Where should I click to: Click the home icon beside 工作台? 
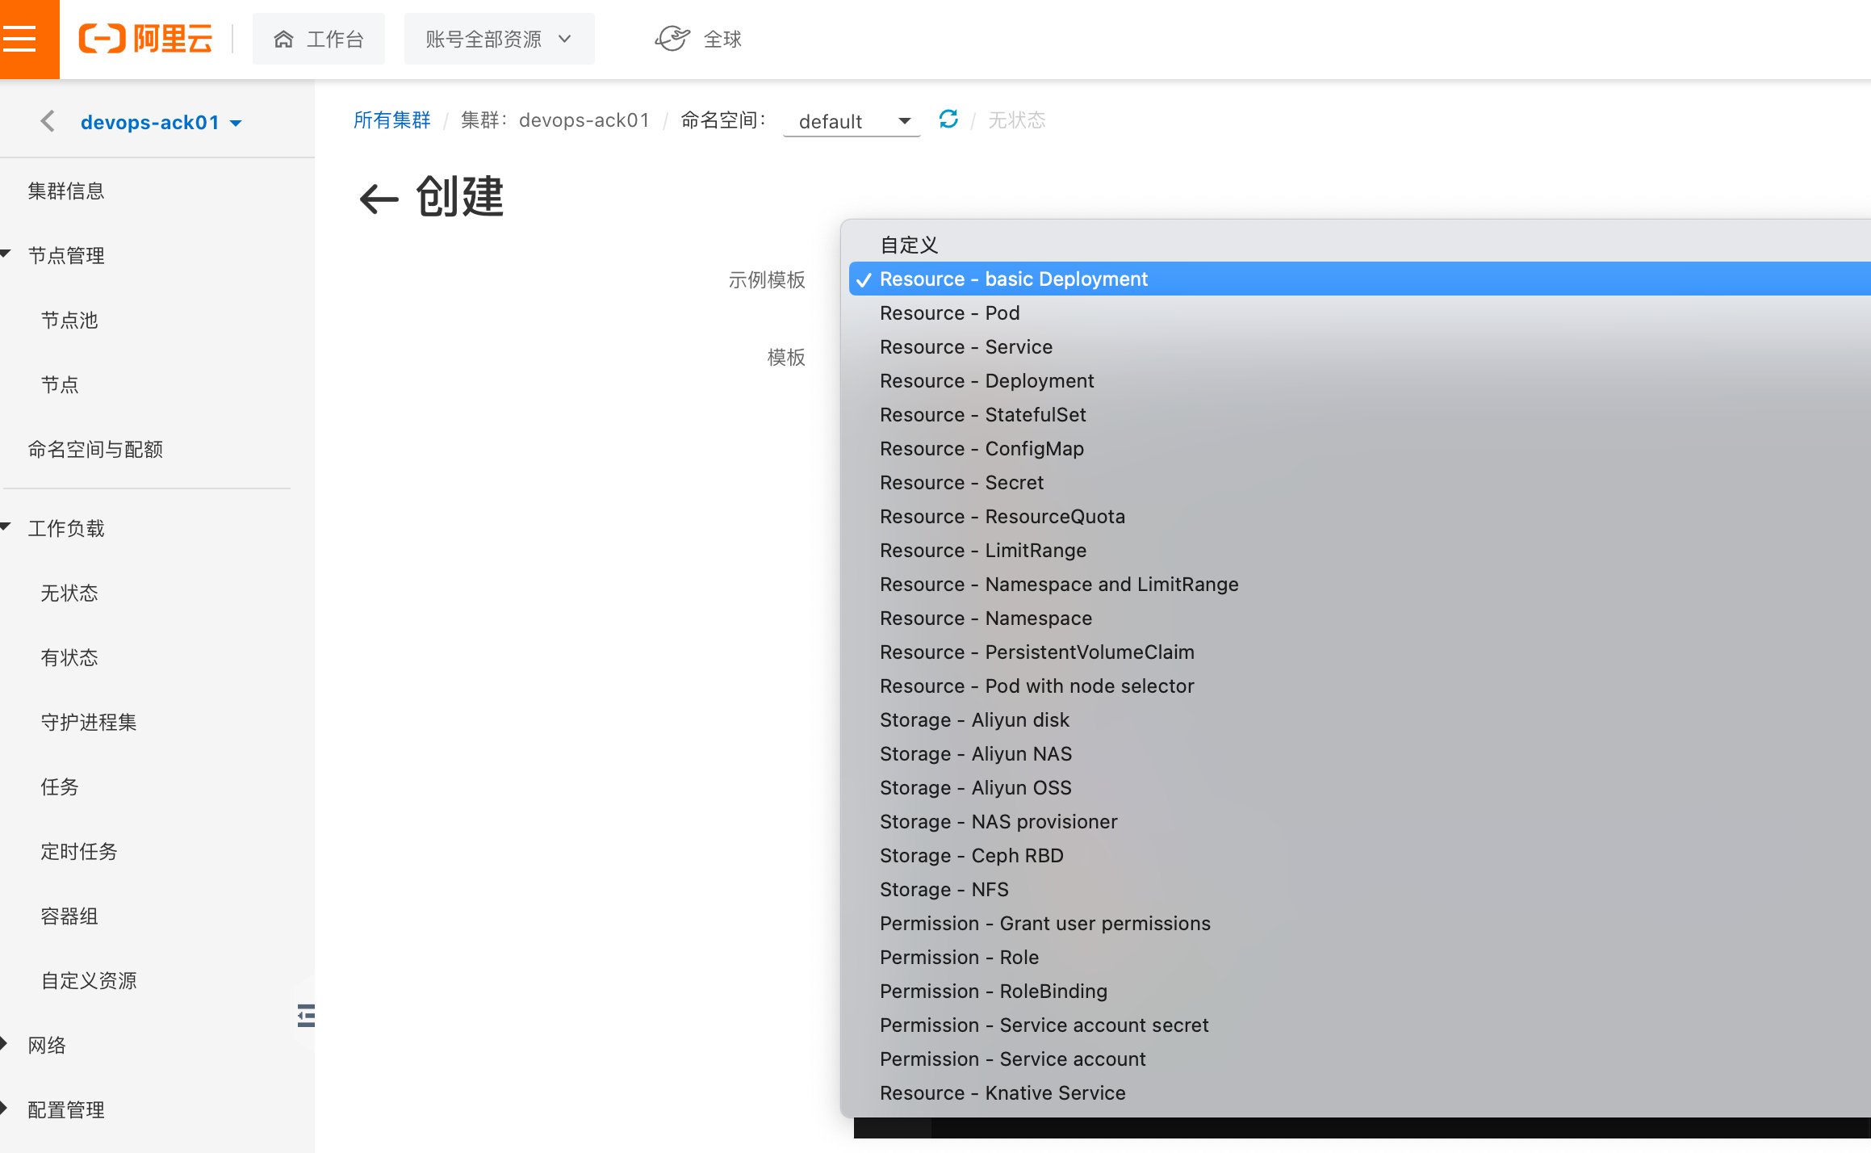click(283, 39)
